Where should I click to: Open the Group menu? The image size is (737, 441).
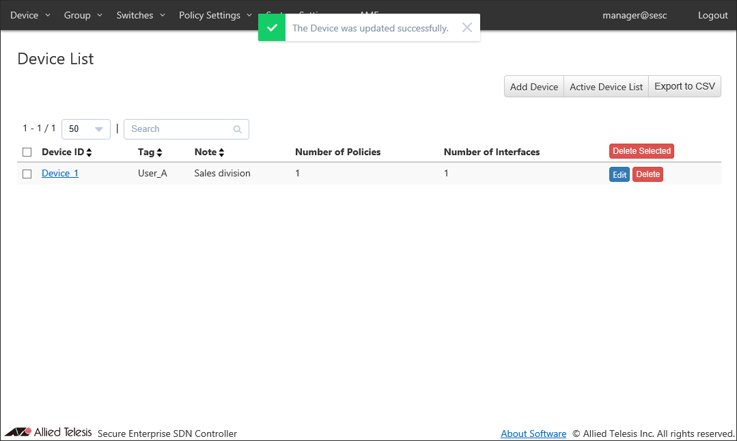tap(83, 15)
